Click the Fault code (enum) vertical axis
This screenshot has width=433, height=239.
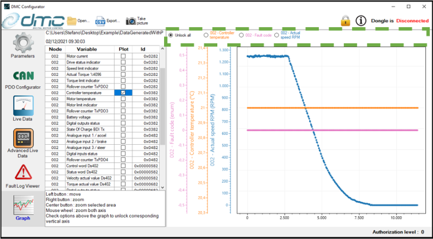pyautogui.click(x=179, y=130)
